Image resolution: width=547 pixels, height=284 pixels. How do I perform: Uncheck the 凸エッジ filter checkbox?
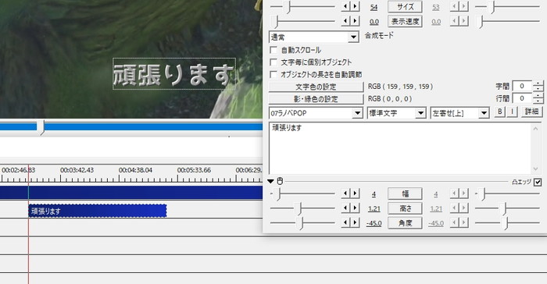tap(538, 182)
